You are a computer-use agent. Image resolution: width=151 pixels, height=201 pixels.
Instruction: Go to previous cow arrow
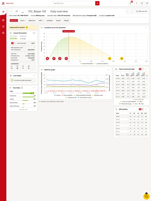[x=128, y=11]
